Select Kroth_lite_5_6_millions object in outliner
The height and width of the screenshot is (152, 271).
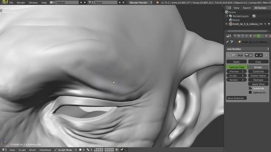point(246,24)
